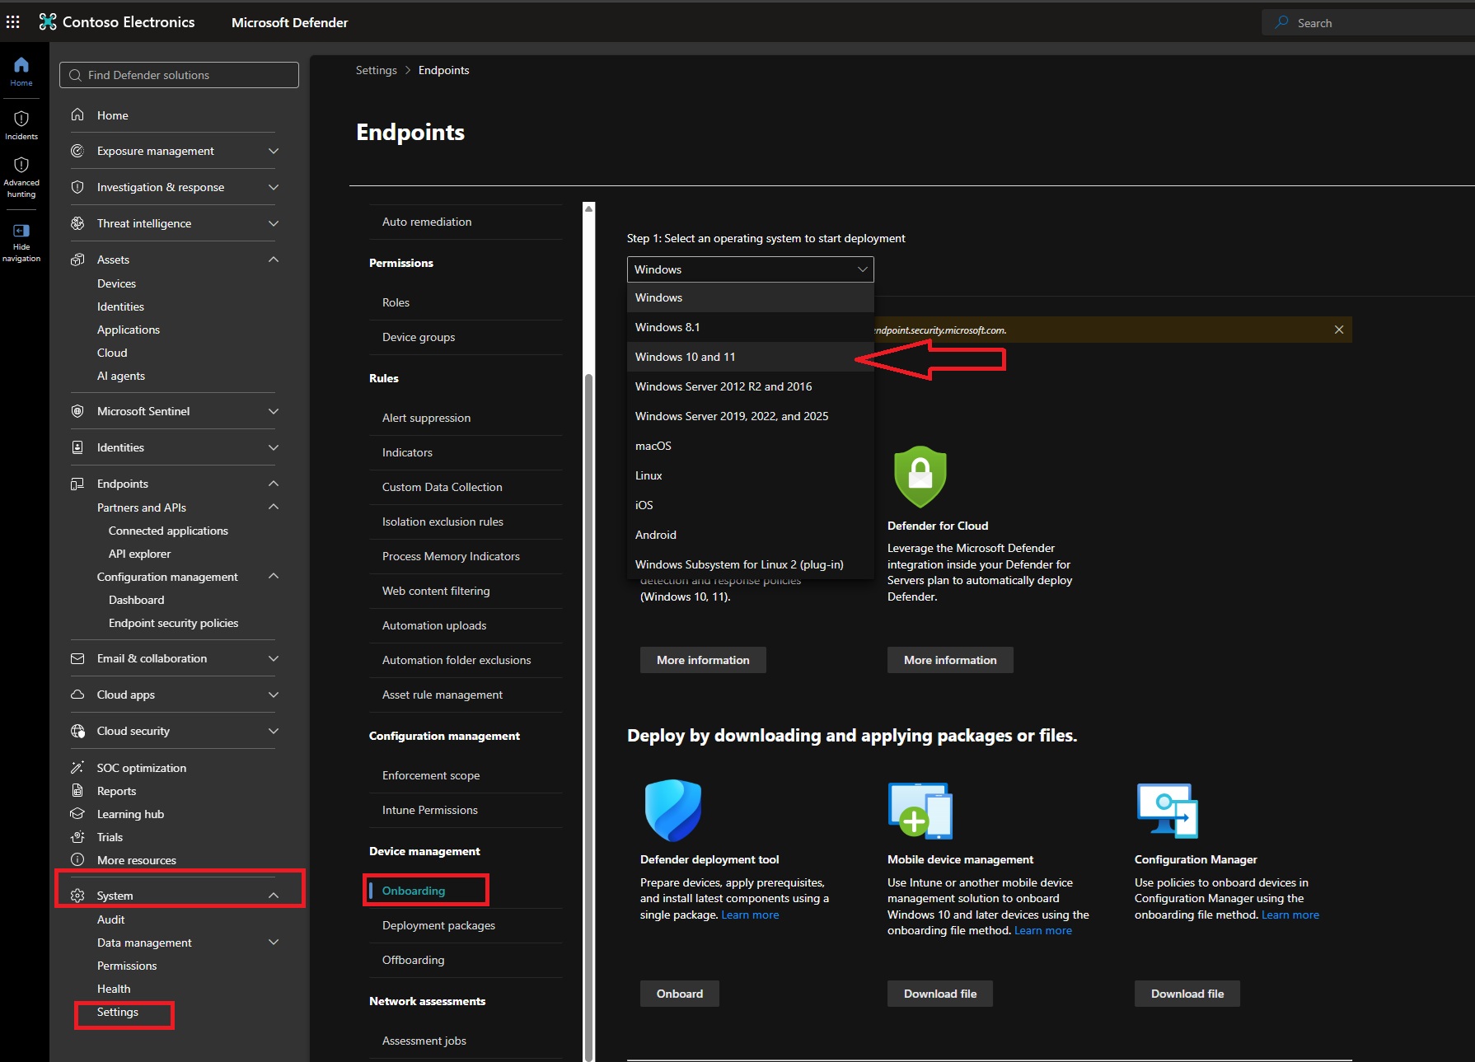The height and width of the screenshot is (1062, 1475).
Task: Click the Threat intelligence icon
Action: (x=77, y=223)
